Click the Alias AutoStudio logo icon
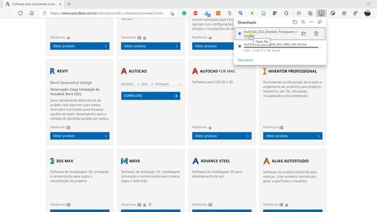 pyautogui.click(x=266, y=161)
